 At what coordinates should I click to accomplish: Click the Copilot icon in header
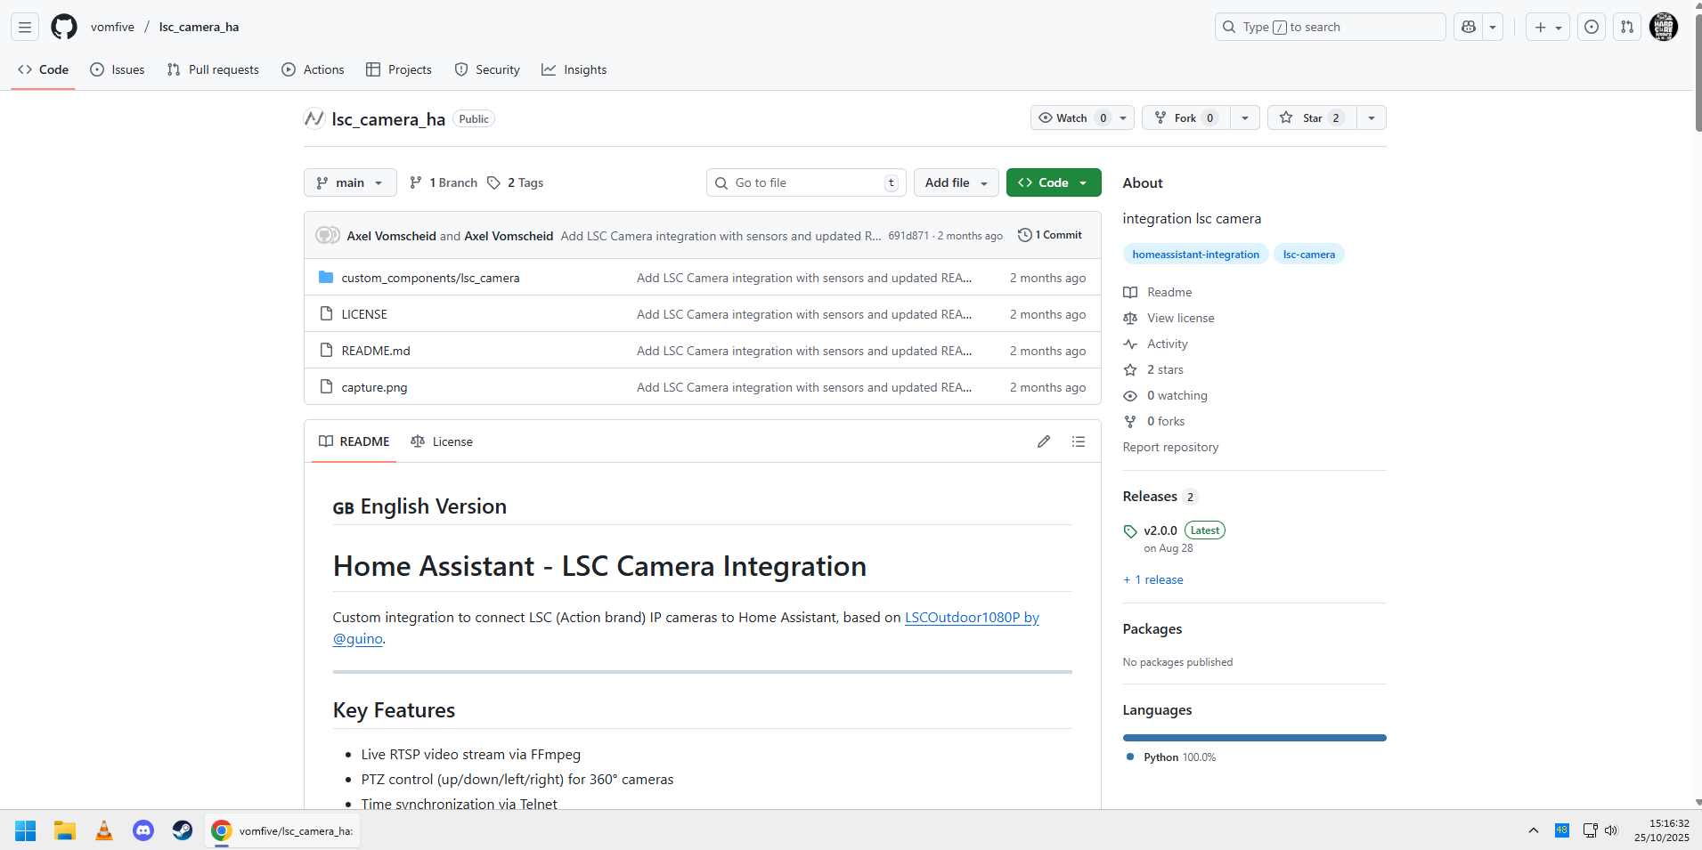click(x=1469, y=27)
